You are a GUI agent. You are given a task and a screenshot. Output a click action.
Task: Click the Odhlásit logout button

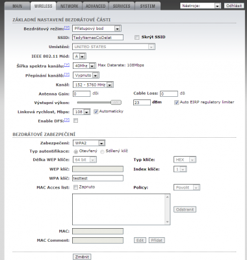tap(233, 6)
